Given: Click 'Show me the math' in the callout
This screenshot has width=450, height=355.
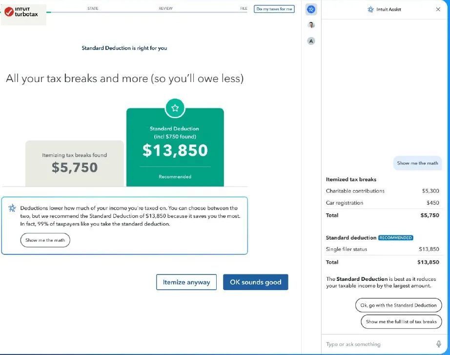Looking at the screenshot, I should (45, 240).
